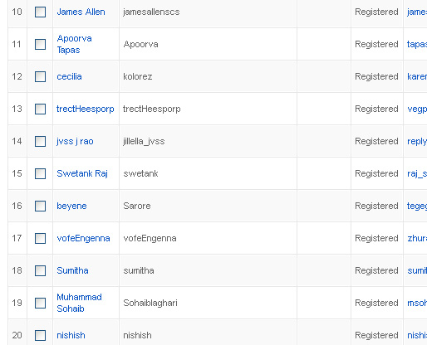Toggle the nishish row checkbox

pos(40,335)
